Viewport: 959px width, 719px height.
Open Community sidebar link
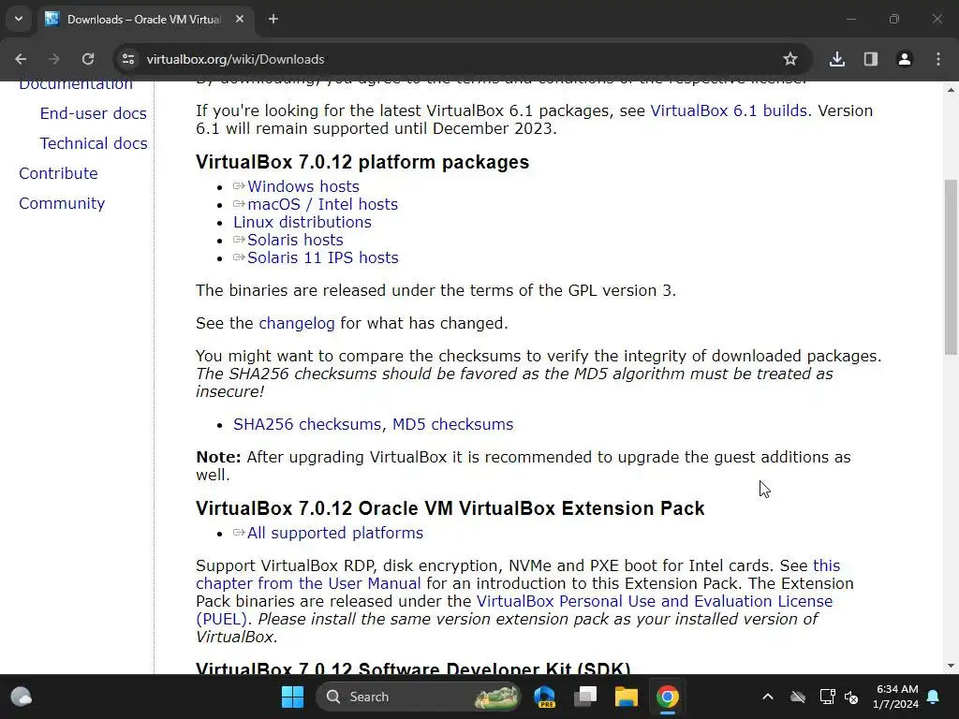62,203
